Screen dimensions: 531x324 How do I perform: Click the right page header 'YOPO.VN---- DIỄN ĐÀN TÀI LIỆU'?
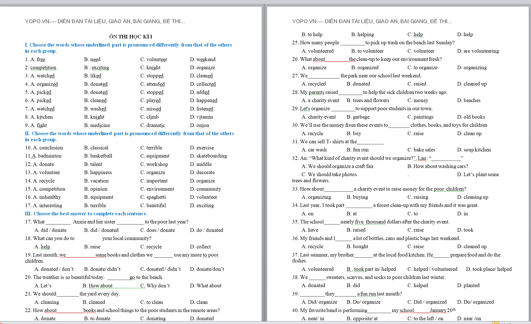point(372,21)
